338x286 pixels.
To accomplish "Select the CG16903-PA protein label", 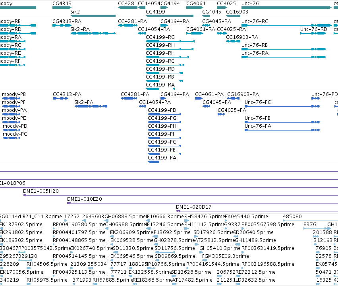I will pos(243,94).
